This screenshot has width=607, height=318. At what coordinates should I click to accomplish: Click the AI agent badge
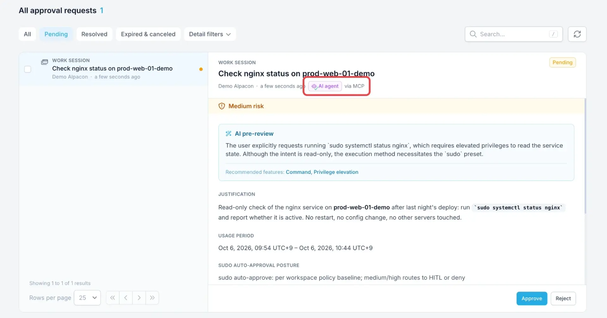click(325, 86)
